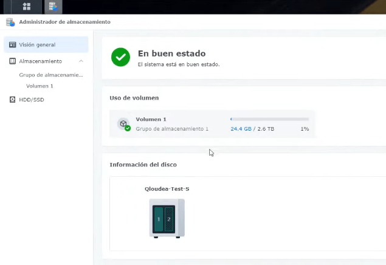Select the Storage Manager taskbar icon

53,7
